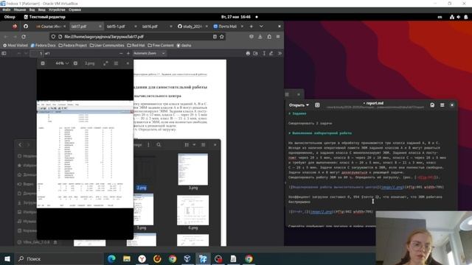The image size is (472, 265).
Task: Open the Fedora Project bookmarks folder
Action: click(72, 46)
